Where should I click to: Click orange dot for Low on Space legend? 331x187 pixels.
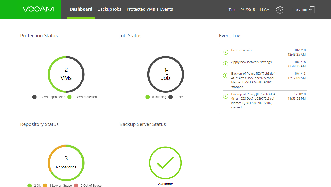pyautogui.click(x=45, y=185)
